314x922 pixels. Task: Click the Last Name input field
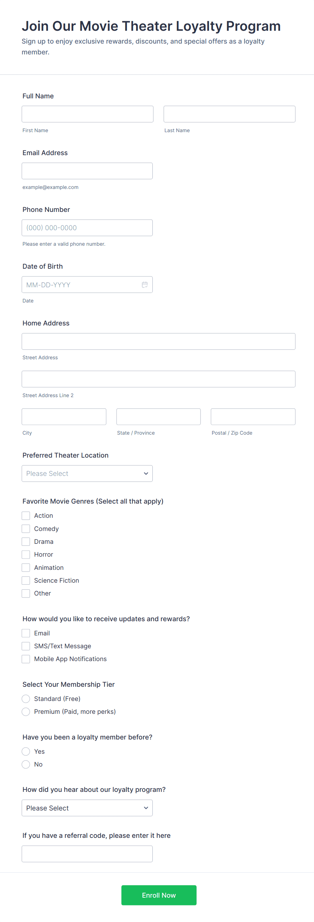click(x=229, y=114)
